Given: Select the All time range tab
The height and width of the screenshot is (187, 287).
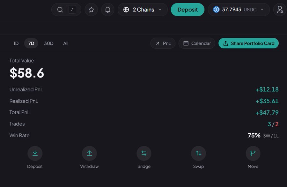Looking at the screenshot, I should (66, 43).
